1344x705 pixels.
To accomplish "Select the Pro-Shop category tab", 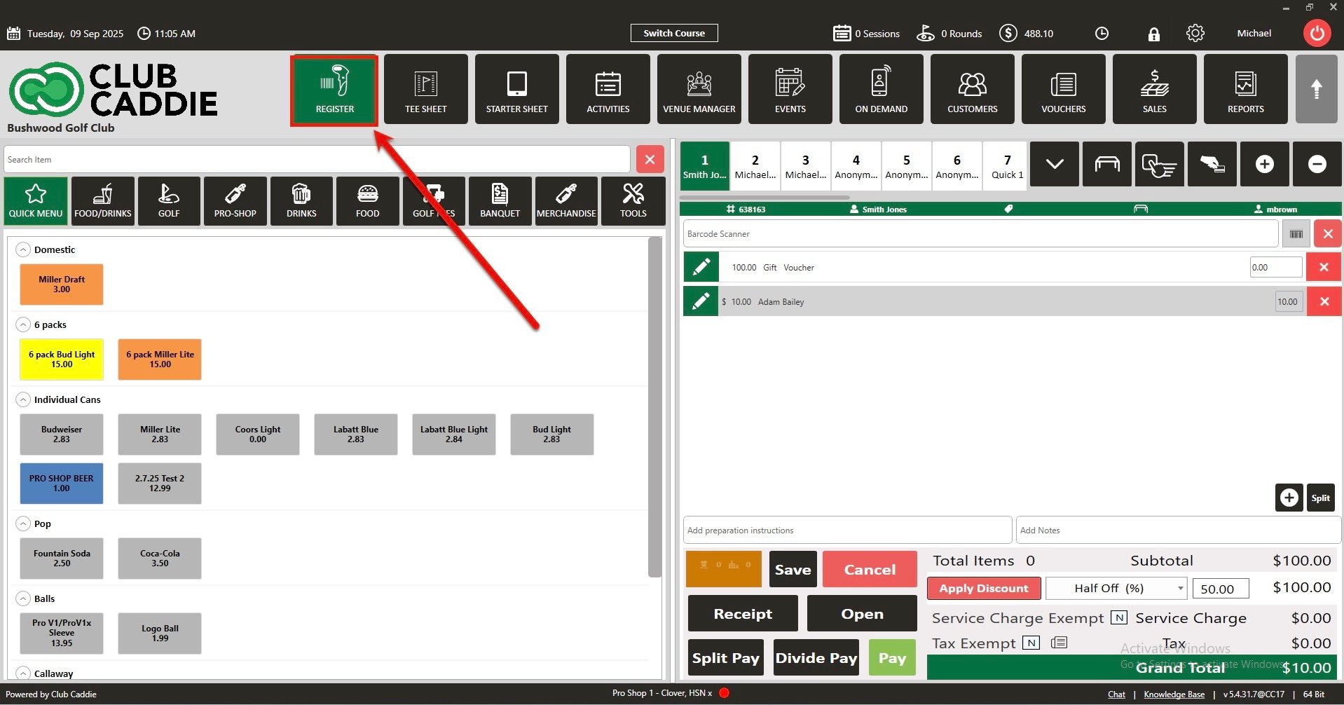I will pyautogui.click(x=235, y=201).
